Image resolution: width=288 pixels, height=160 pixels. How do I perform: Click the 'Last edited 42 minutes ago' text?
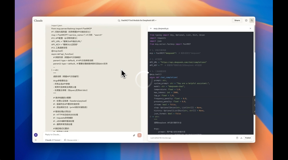tap(161, 138)
